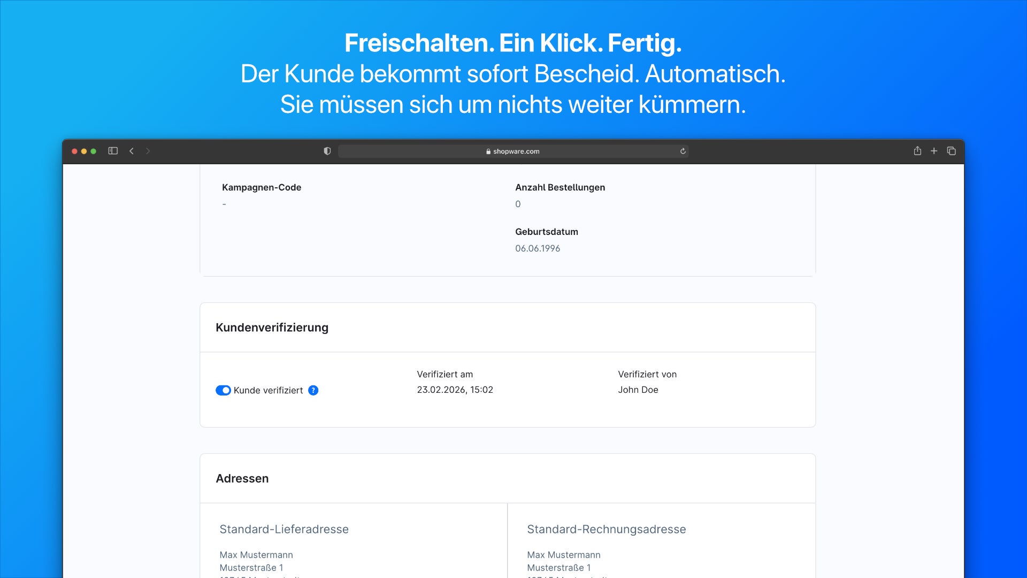Screen dimensions: 1027x578
Task: Click the green full-screen traffic light
Action: 94,151
